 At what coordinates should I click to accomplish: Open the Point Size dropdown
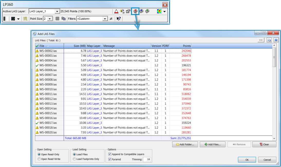pos(50,19)
